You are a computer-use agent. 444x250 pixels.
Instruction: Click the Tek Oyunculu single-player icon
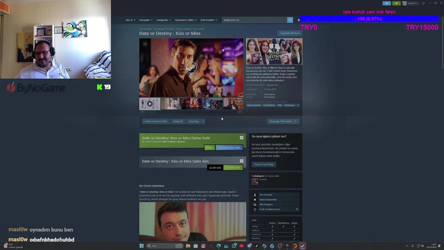(x=255, y=195)
